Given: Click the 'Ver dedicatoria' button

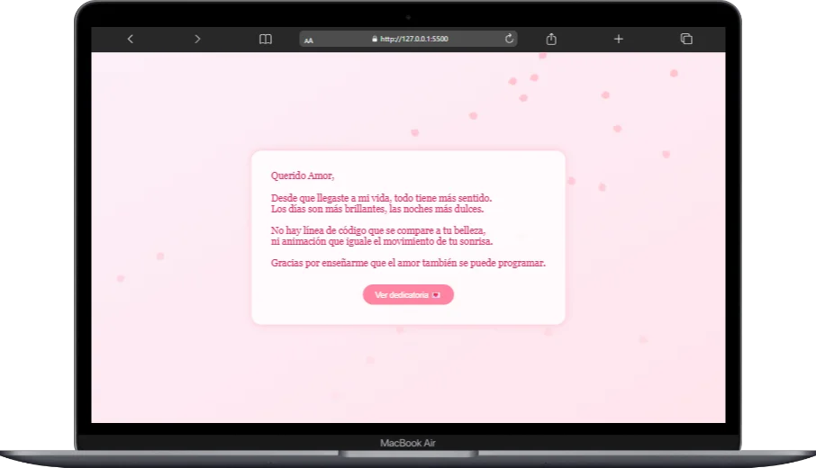Looking at the screenshot, I should pyautogui.click(x=408, y=295).
